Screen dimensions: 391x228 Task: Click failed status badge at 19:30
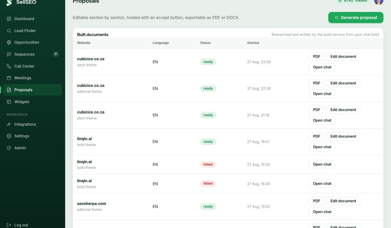208,164
